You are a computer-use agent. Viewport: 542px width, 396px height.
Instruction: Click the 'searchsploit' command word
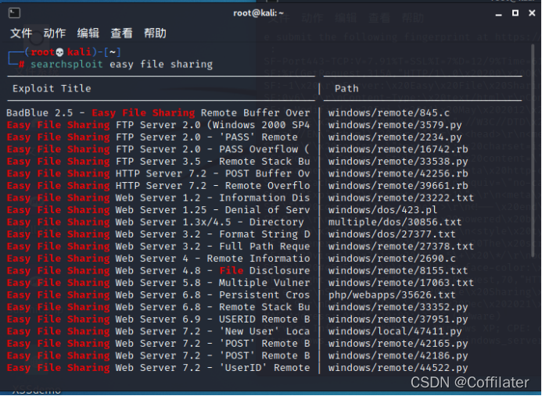click(x=66, y=64)
